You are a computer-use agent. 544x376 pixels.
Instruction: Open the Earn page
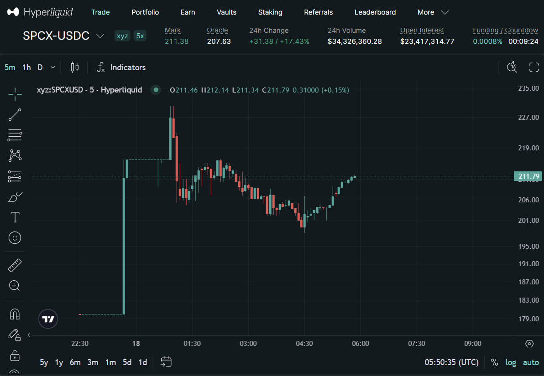coord(188,12)
